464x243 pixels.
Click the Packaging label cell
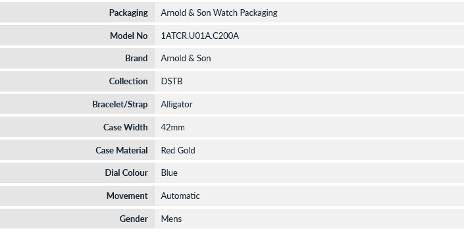point(77,13)
